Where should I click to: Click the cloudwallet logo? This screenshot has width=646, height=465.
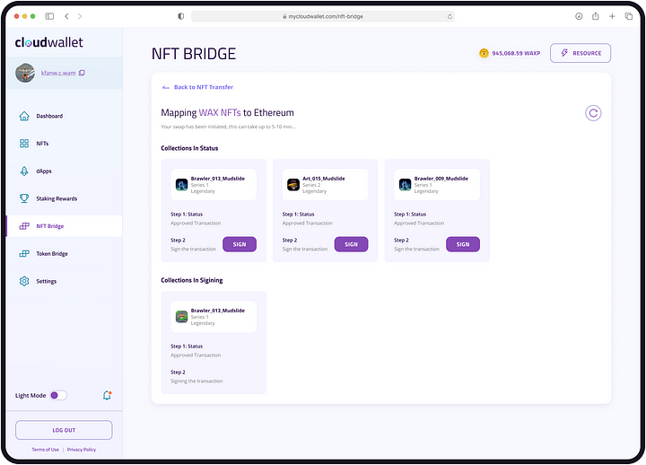(x=49, y=42)
